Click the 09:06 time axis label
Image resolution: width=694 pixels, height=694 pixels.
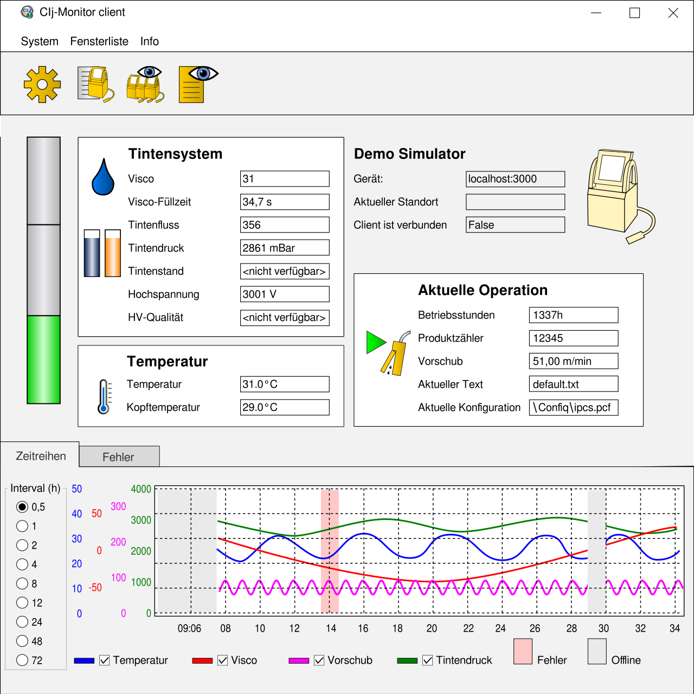[189, 628]
